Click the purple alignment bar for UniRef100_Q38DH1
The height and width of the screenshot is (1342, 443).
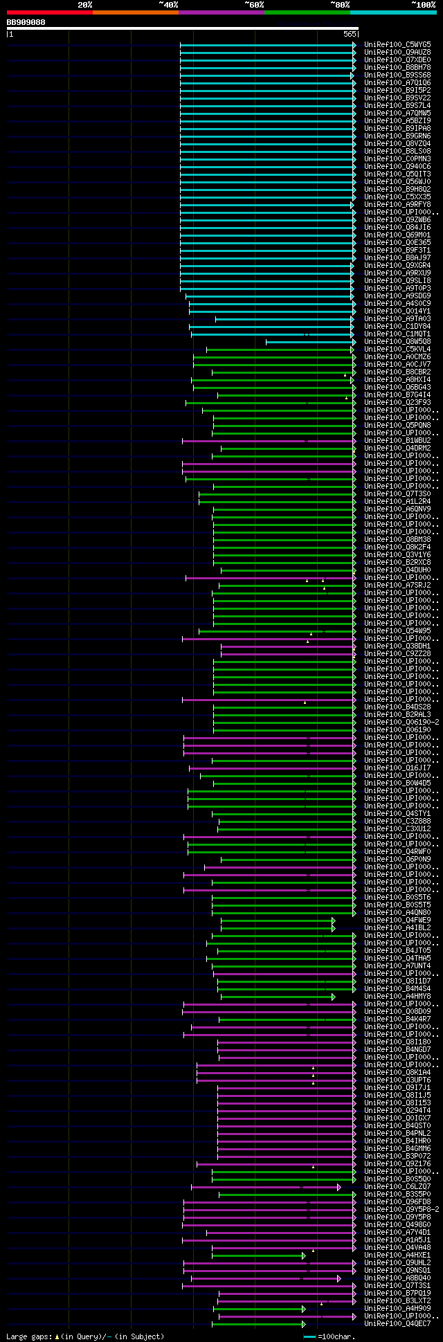(x=289, y=646)
